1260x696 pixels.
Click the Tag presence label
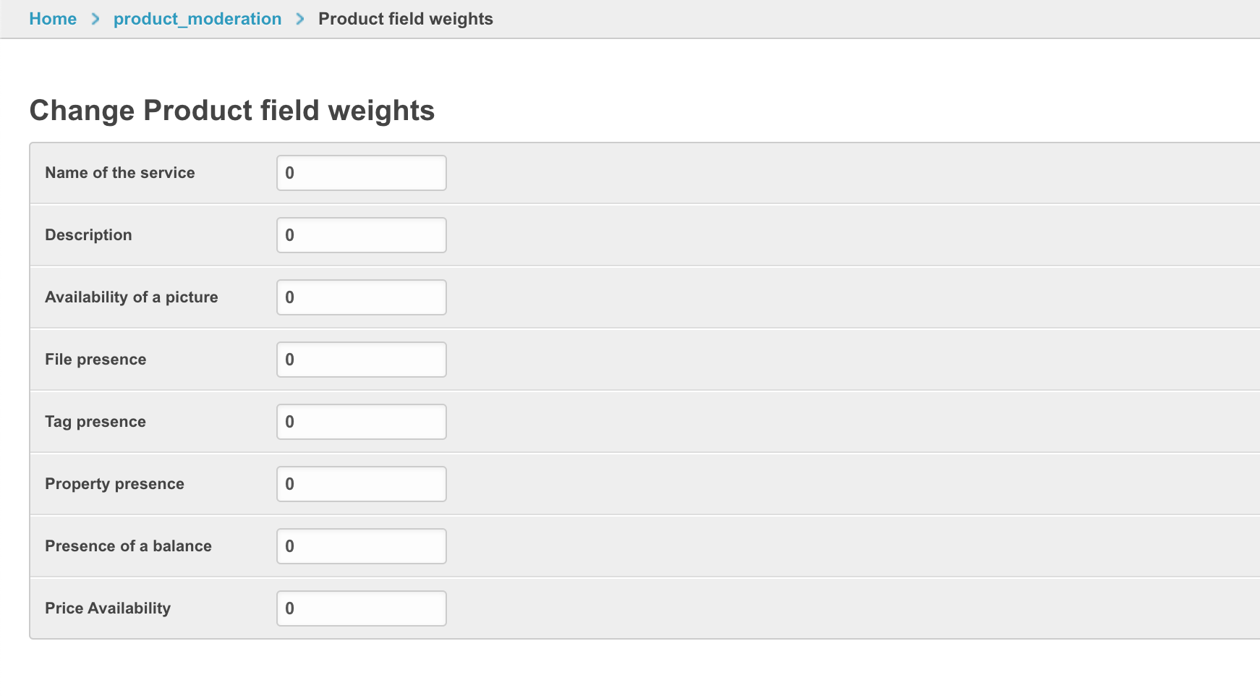click(95, 422)
